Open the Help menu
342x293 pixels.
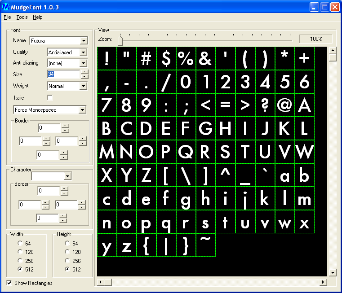pyautogui.click(x=38, y=17)
